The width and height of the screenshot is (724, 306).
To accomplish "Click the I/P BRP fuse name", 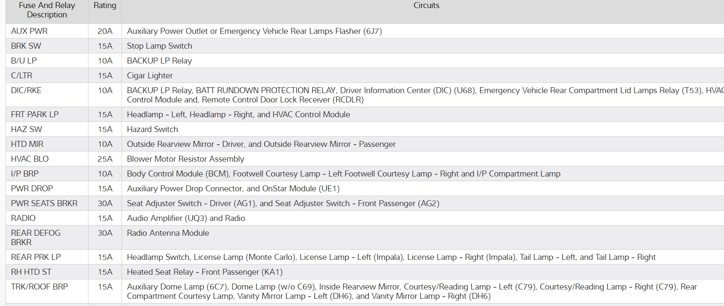I will (x=25, y=174).
